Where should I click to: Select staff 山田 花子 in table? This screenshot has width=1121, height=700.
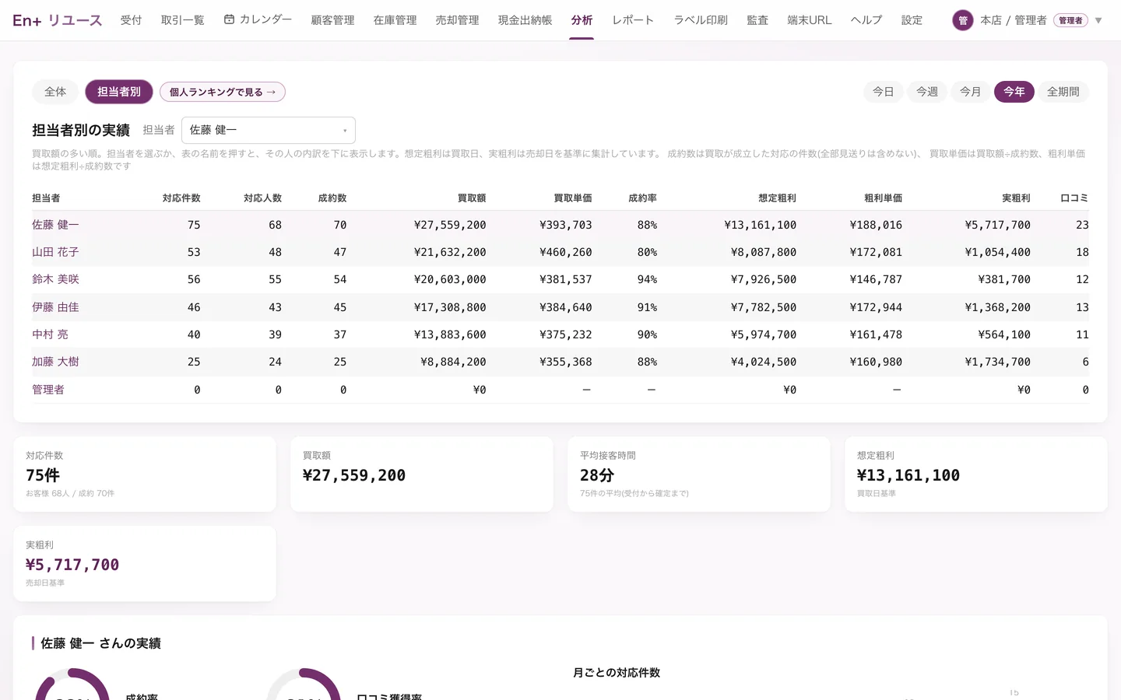[x=55, y=252]
